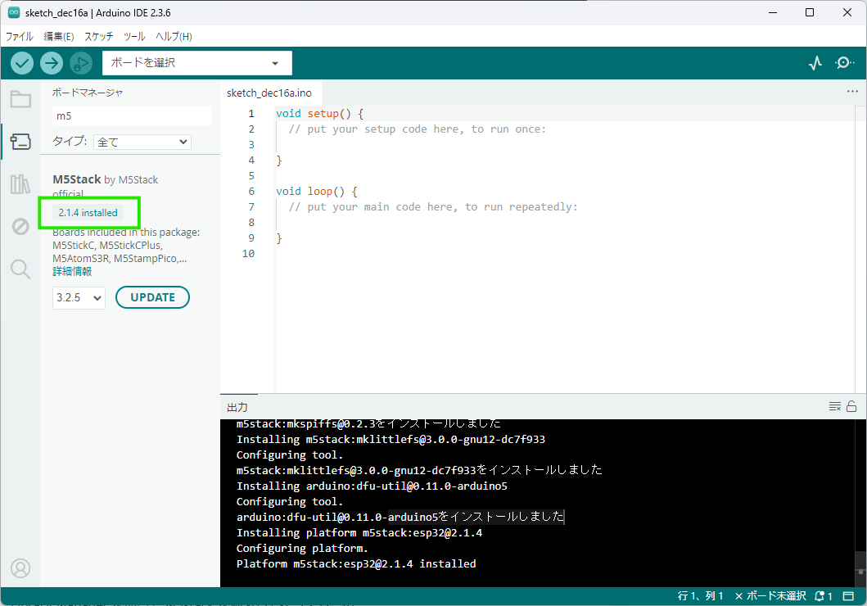The image size is (867, 606).
Task: Start debugging with the debug icon
Action: pyautogui.click(x=81, y=63)
